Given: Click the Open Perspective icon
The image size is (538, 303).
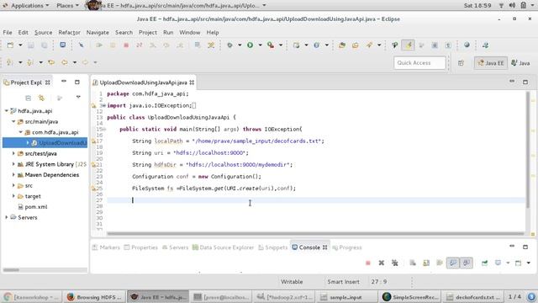Looking at the screenshot, I should click(461, 63).
